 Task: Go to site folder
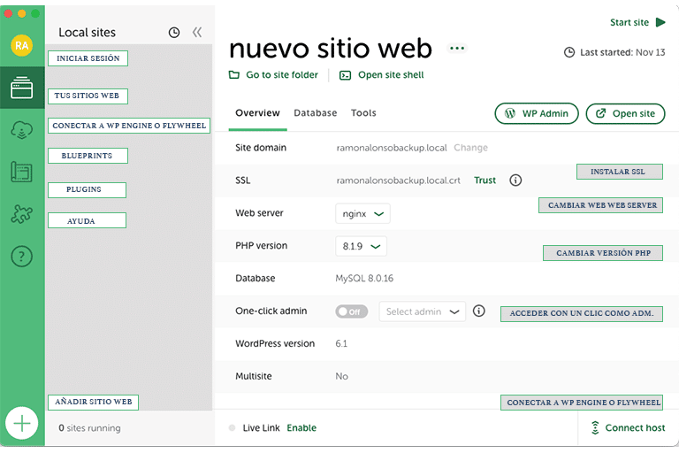coord(274,75)
